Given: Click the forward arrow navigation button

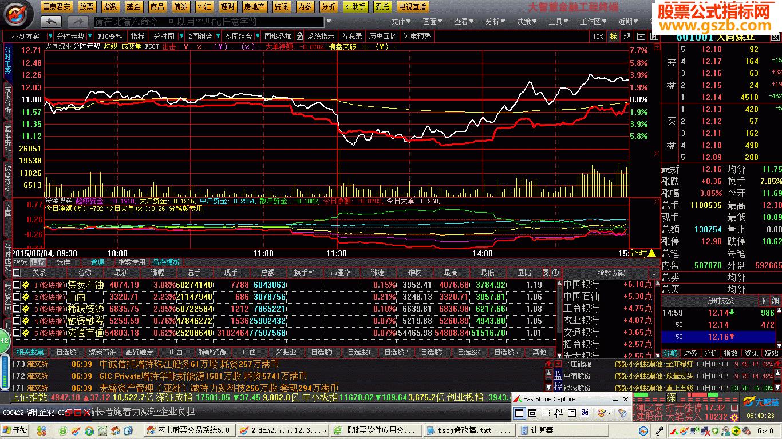Looking at the screenshot, I should click(x=78, y=22).
